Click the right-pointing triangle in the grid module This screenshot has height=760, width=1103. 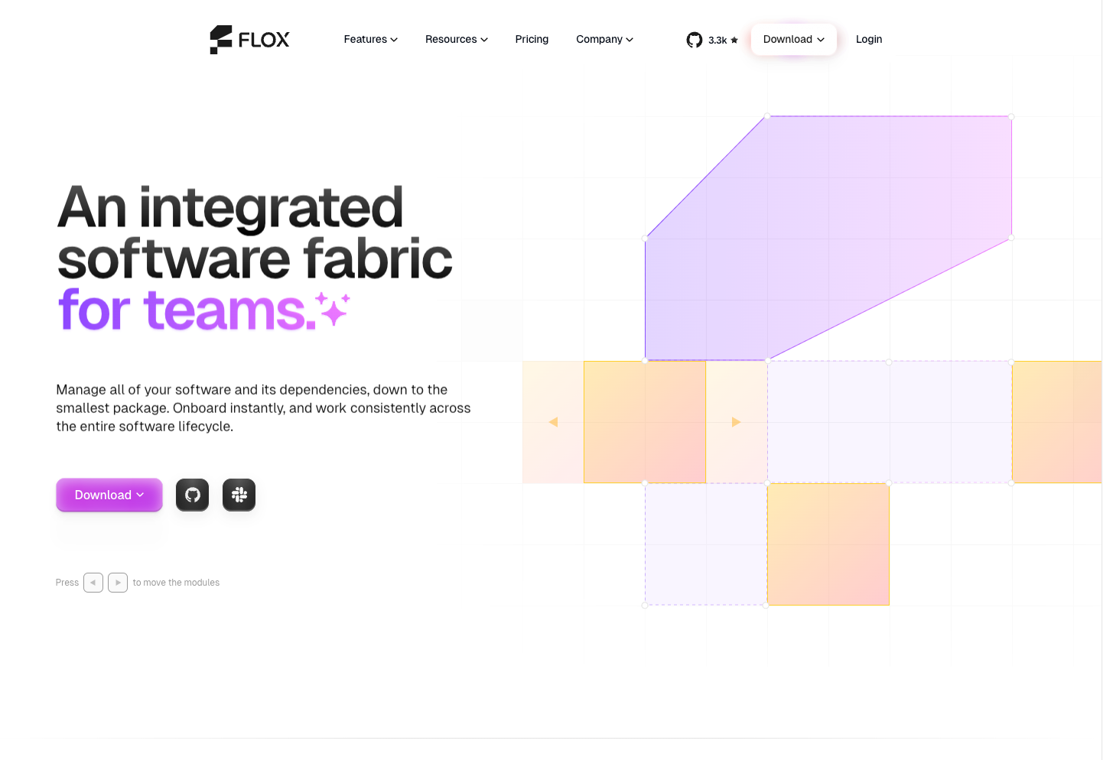coord(736,421)
